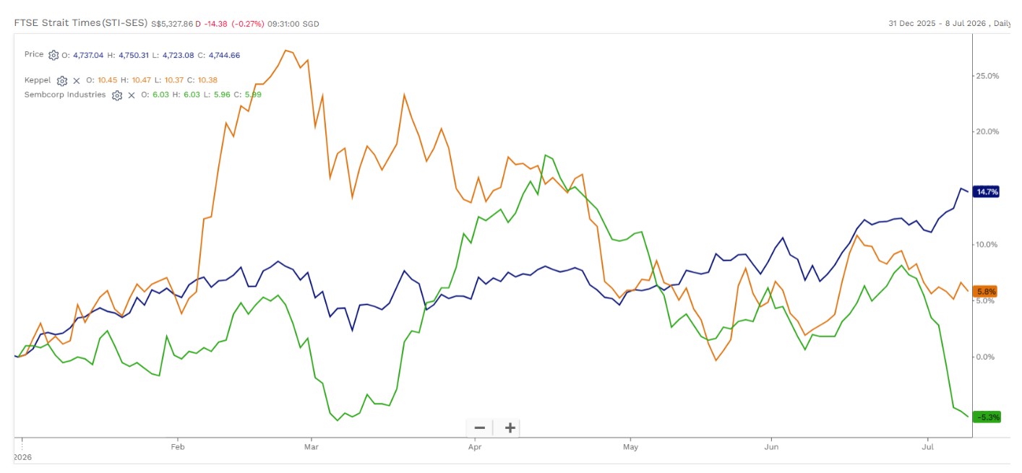Click the Mar label on time axis
The height and width of the screenshot is (473, 1022).
[x=311, y=447]
